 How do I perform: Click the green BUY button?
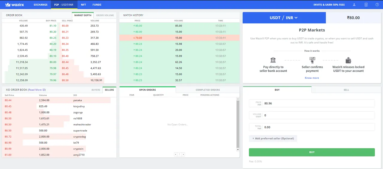312,152
